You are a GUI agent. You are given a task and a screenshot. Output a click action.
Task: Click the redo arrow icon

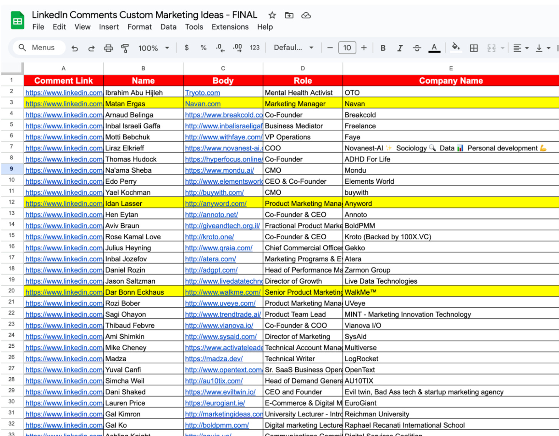click(x=91, y=48)
